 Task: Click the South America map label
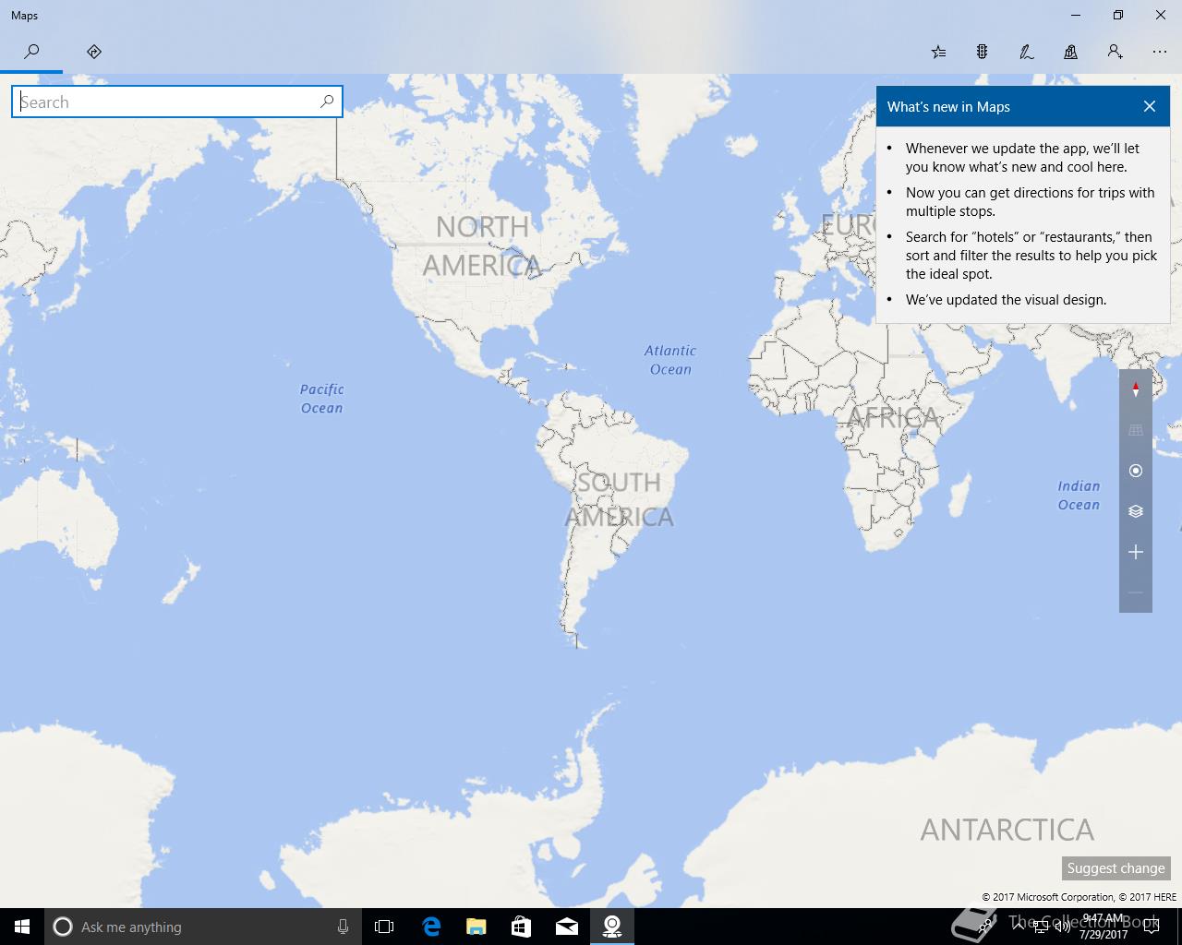[x=620, y=499]
